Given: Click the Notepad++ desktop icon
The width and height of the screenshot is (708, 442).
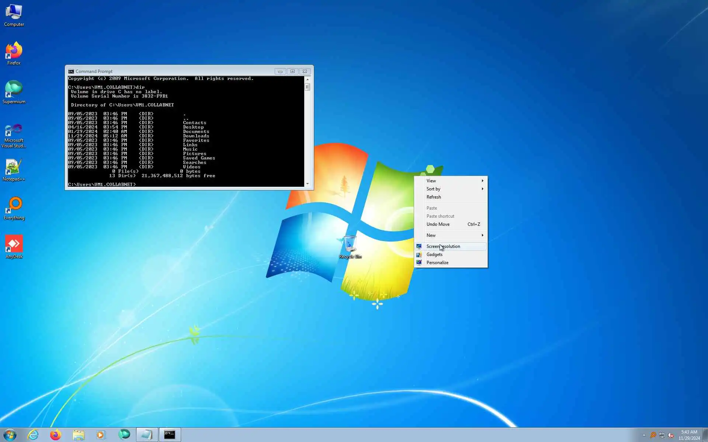Looking at the screenshot, I should 14,168.
